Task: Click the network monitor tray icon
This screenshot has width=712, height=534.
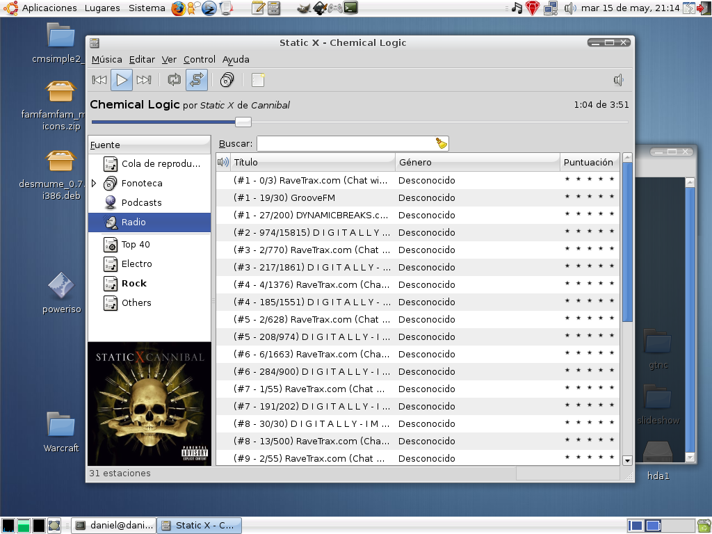Action: 551,8
